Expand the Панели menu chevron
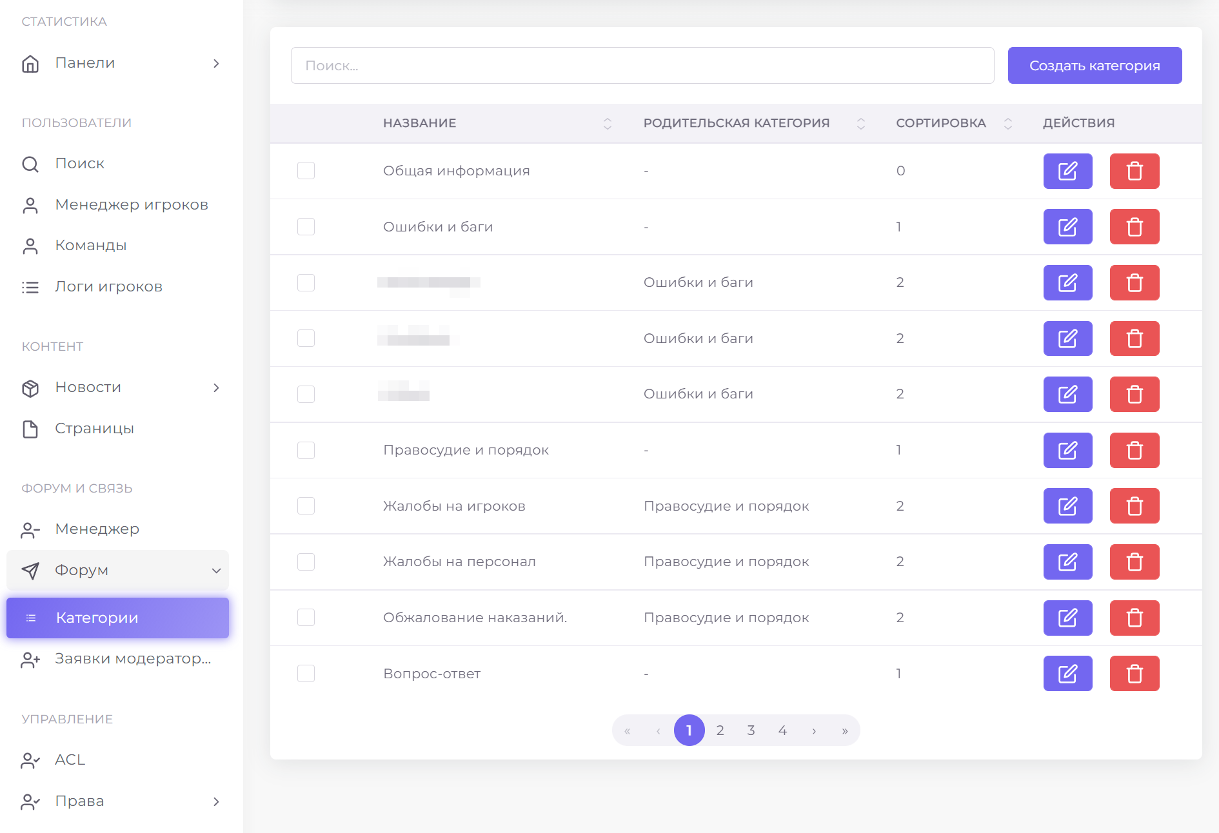This screenshot has width=1219, height=833. [216, 63]
